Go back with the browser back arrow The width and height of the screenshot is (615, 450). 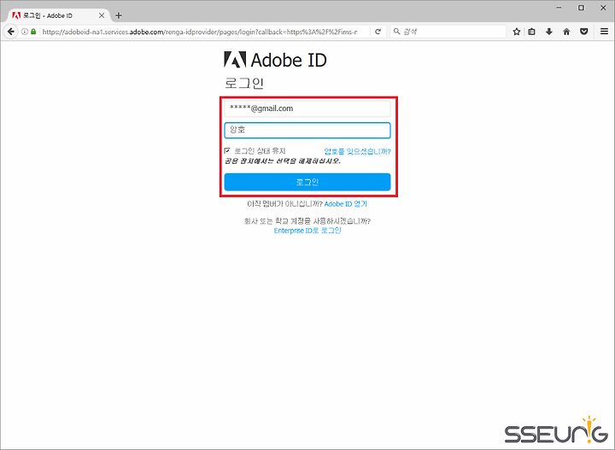click(11, 32)
